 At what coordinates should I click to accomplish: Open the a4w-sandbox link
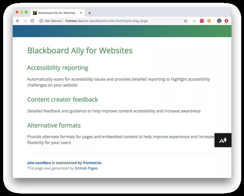pyautogui.click(x=39, y=163)
